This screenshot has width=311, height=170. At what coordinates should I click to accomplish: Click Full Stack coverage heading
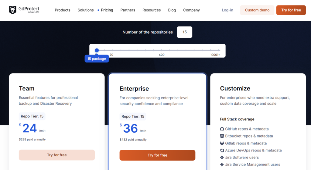[237, 119]
